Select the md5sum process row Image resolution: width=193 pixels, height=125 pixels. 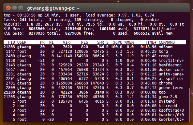tap(95, 47)
